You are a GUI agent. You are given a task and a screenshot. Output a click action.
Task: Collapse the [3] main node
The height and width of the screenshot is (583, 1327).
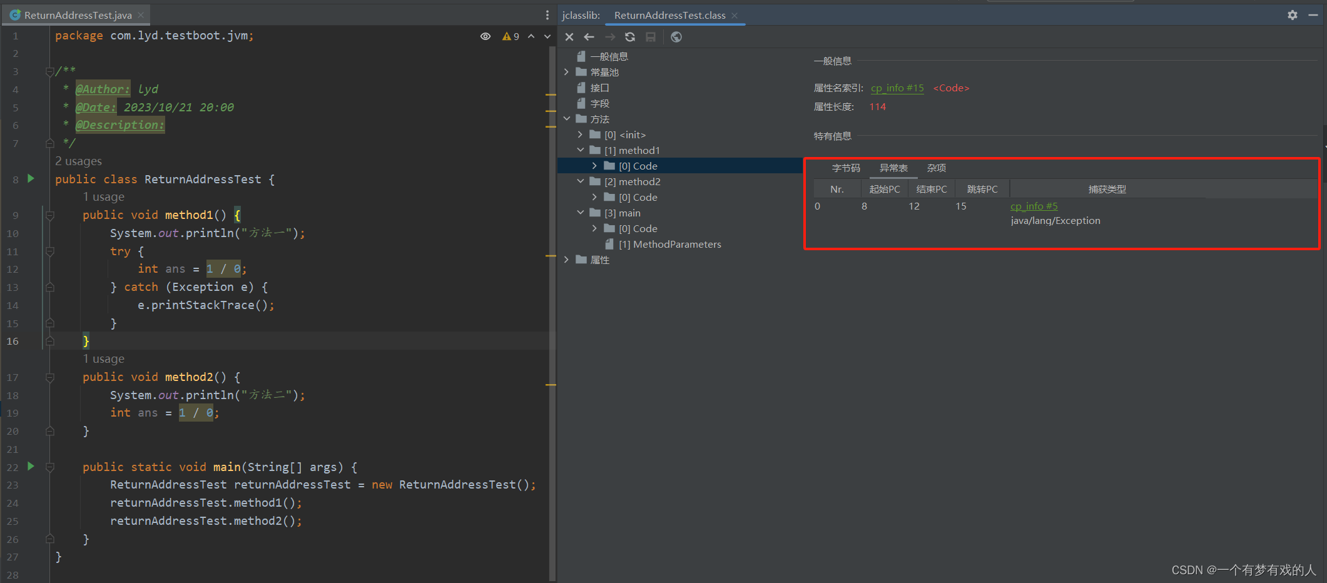click(x=581, y=213)
